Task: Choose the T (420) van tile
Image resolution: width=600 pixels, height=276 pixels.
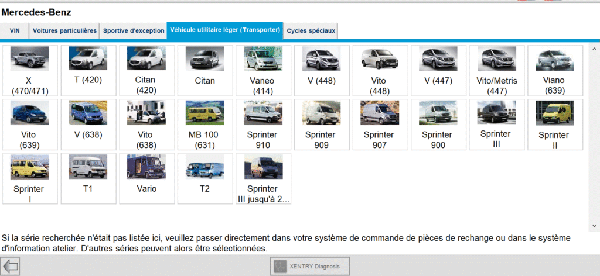Action: 88,70
